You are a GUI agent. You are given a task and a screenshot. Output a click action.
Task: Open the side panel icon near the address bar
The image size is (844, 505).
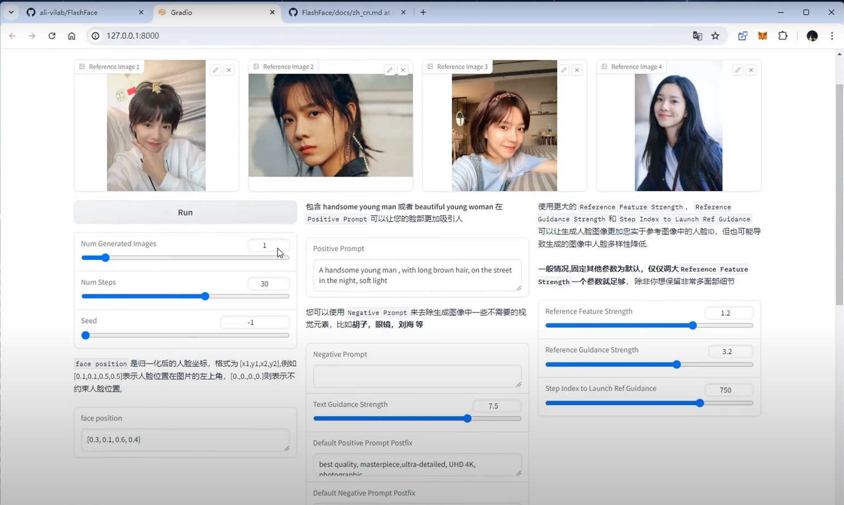click(744, 36)
